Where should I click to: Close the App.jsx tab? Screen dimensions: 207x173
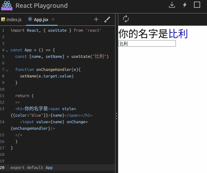pyautogui.click(x=53, y=19)
